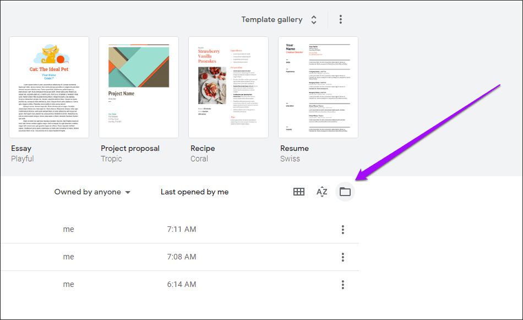Viewport: 523px width, 320px height.
Task: Open more actions for the 7:11 AM document
Action: click(x=343, y=229)
